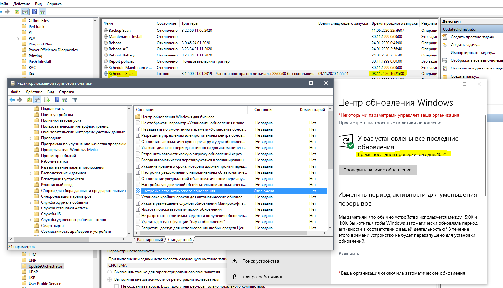Toggle action pane icon in Policy Editor toolbar
The image size is (503, 288).
(65, 100)
